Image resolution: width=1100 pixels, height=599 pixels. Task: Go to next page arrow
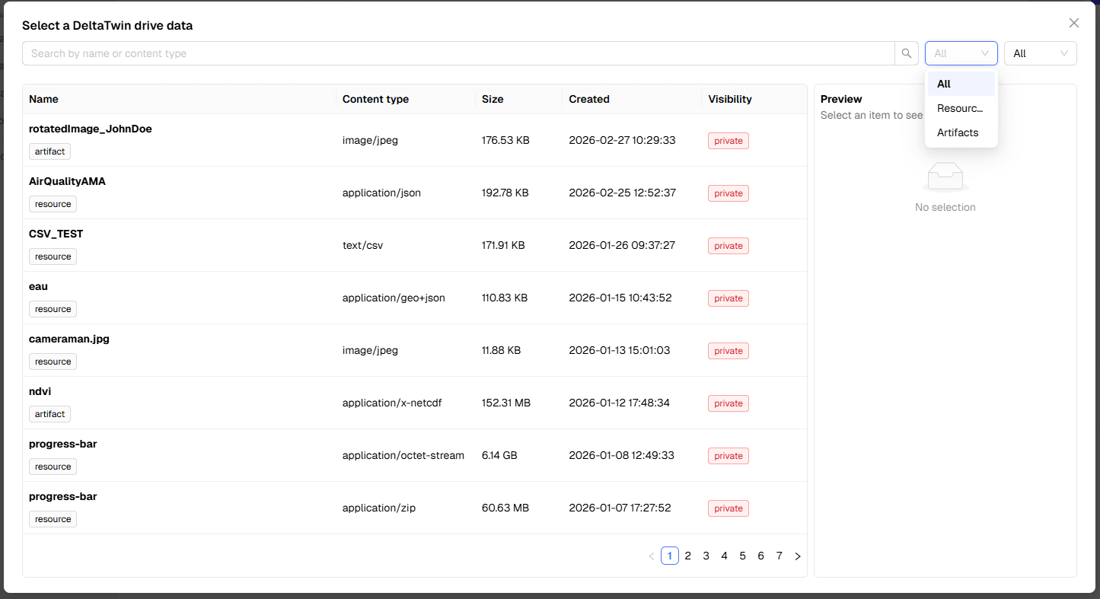(797, 556)
